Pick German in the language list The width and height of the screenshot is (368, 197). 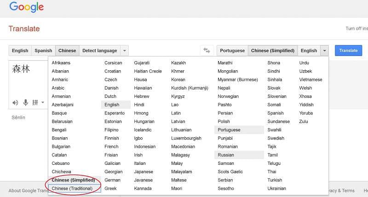(112, 180)
